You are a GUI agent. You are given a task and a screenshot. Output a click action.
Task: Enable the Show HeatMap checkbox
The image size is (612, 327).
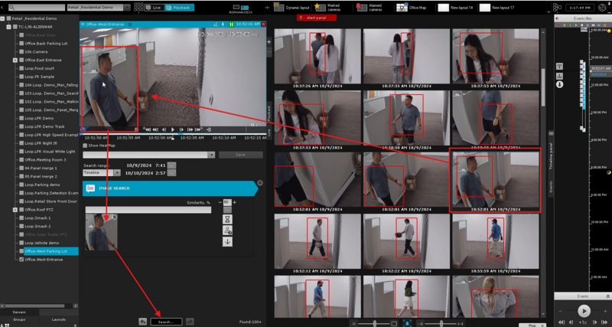(85, 145)
